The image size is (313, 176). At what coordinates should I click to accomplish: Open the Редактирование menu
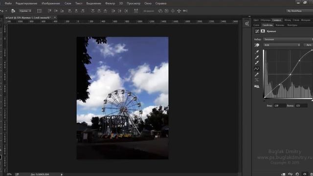coord(26,3)
